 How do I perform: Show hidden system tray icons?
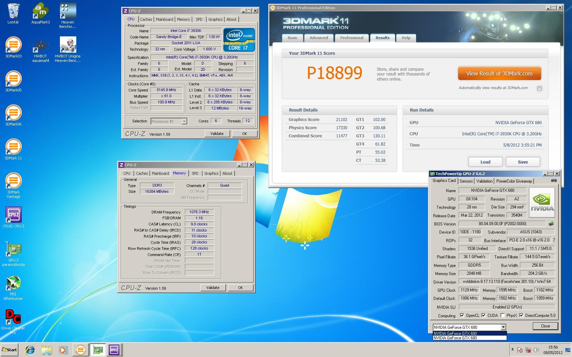(x=512, y=350)
